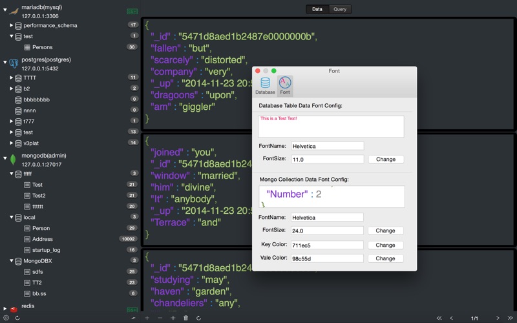Expand the redis connection
The height and width of the screenshot is (323, 517).
(5, 309)
